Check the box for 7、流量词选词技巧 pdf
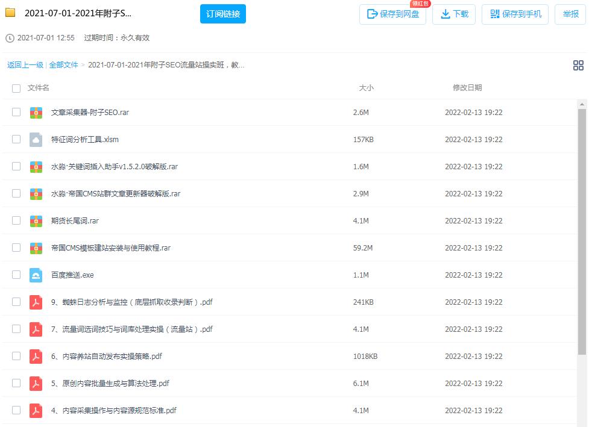The image size is (589, 427). click(16, 329)
